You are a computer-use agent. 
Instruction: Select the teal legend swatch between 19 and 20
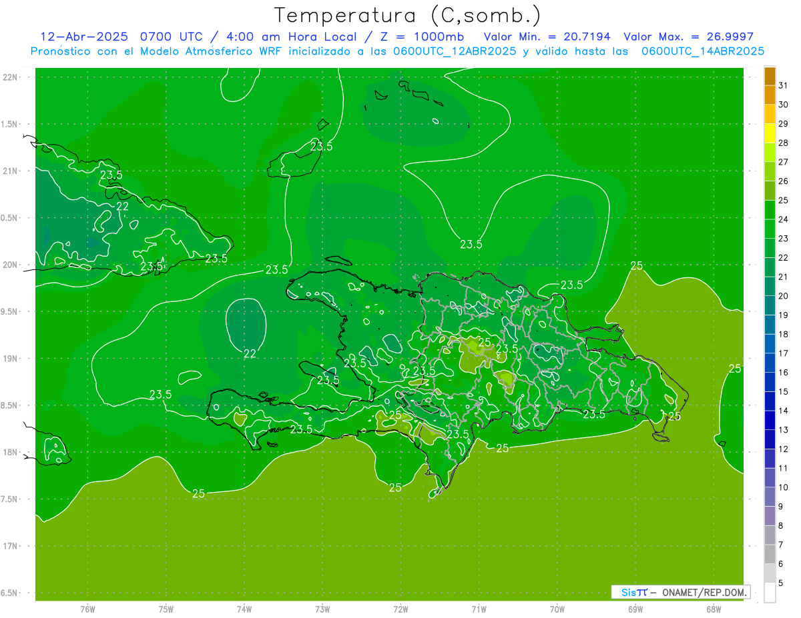(x=770, y=305)
